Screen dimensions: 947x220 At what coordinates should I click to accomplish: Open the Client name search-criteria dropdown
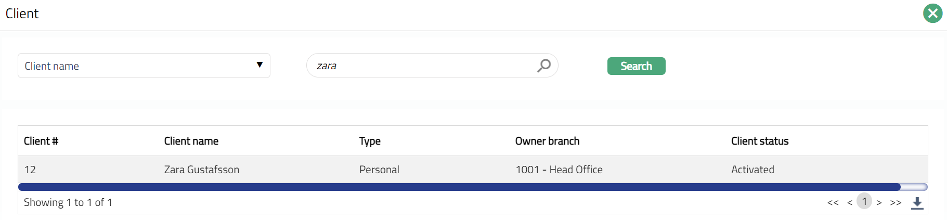point(144,66)
